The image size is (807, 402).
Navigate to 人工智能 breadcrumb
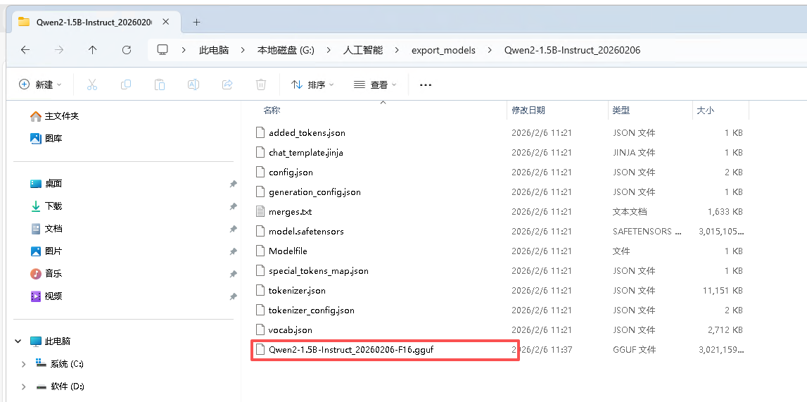[x=363, y=51]
